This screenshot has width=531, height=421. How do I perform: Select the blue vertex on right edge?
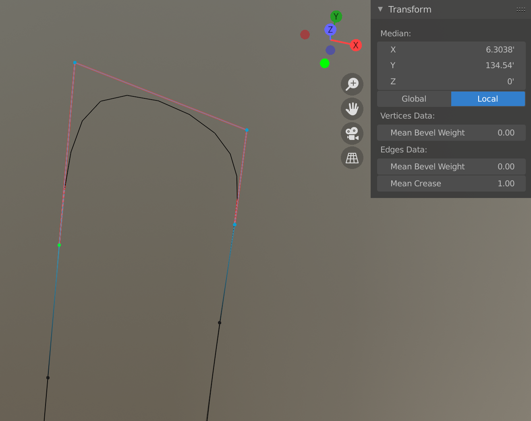234,225
